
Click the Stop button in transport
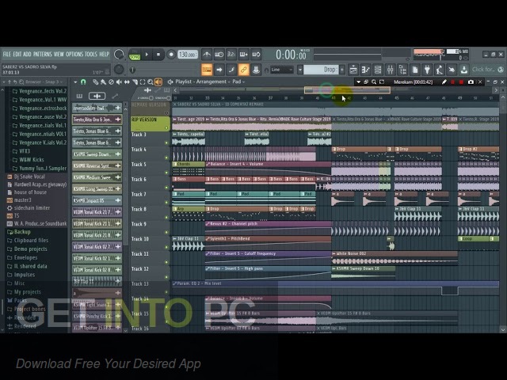click(158, 55)
